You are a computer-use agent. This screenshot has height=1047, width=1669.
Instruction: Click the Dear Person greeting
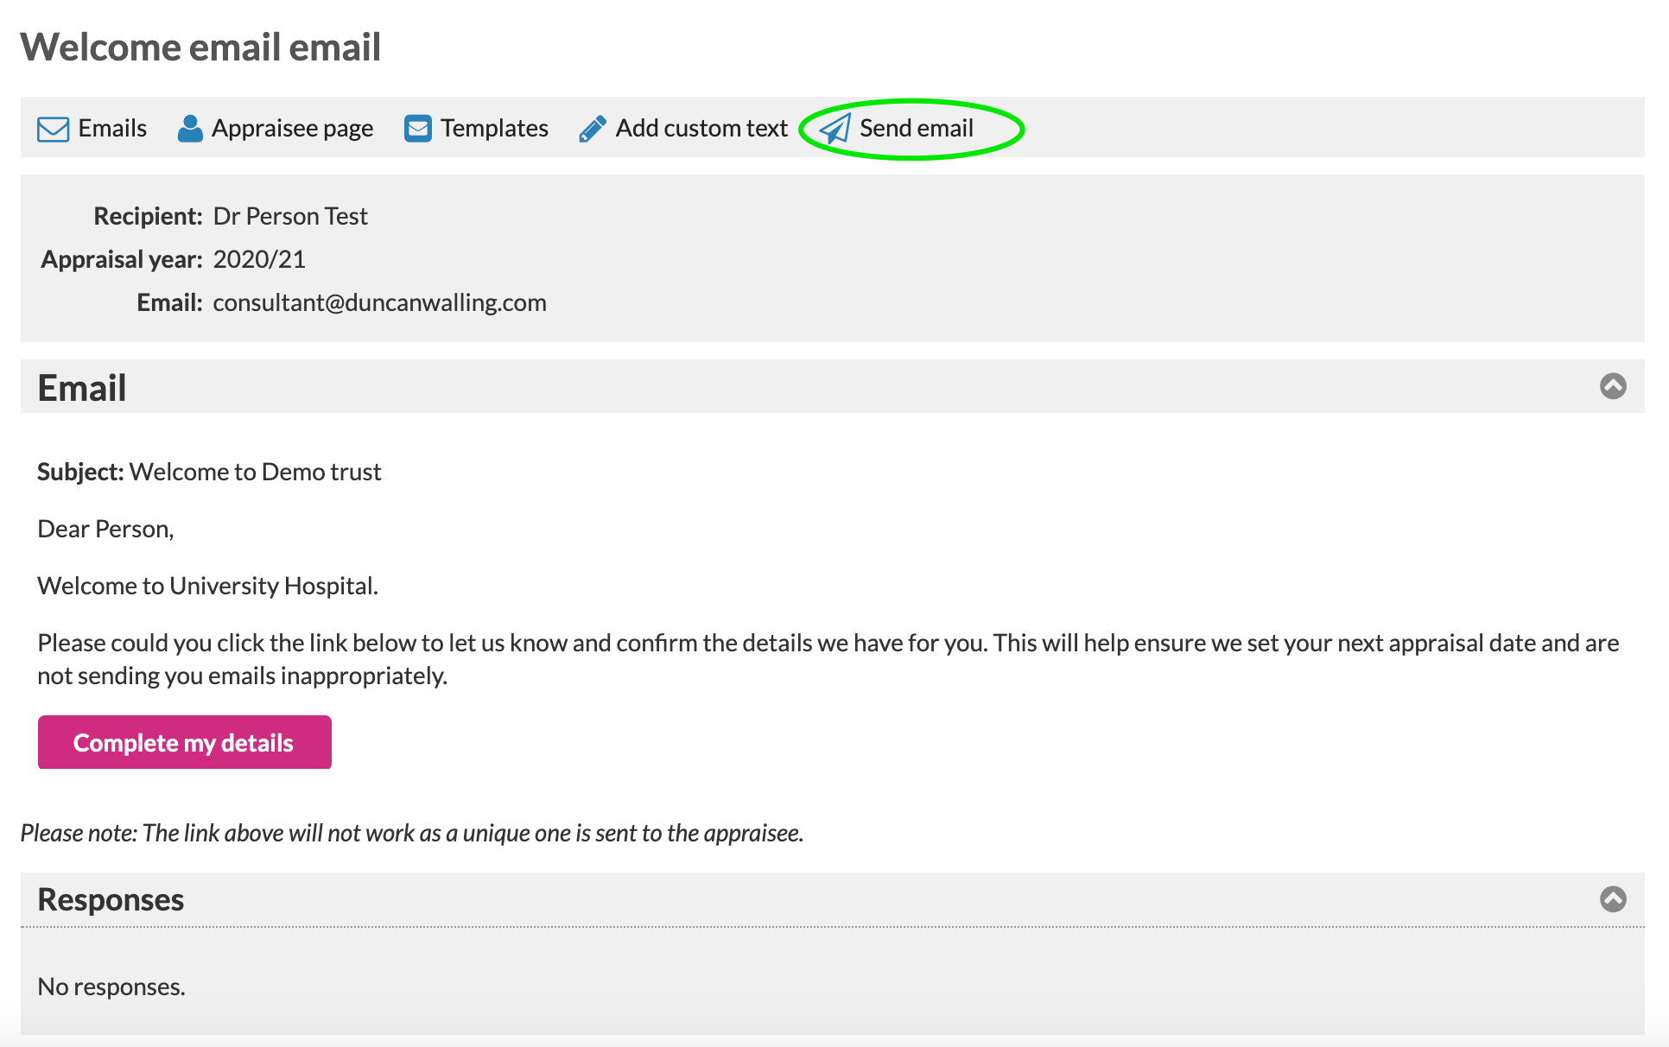pos(105,529)
